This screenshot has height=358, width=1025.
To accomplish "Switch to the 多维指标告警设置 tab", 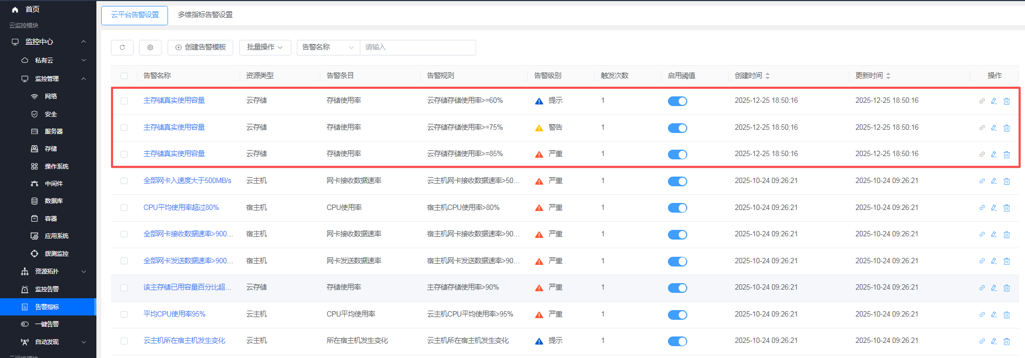I will (205, 15).
